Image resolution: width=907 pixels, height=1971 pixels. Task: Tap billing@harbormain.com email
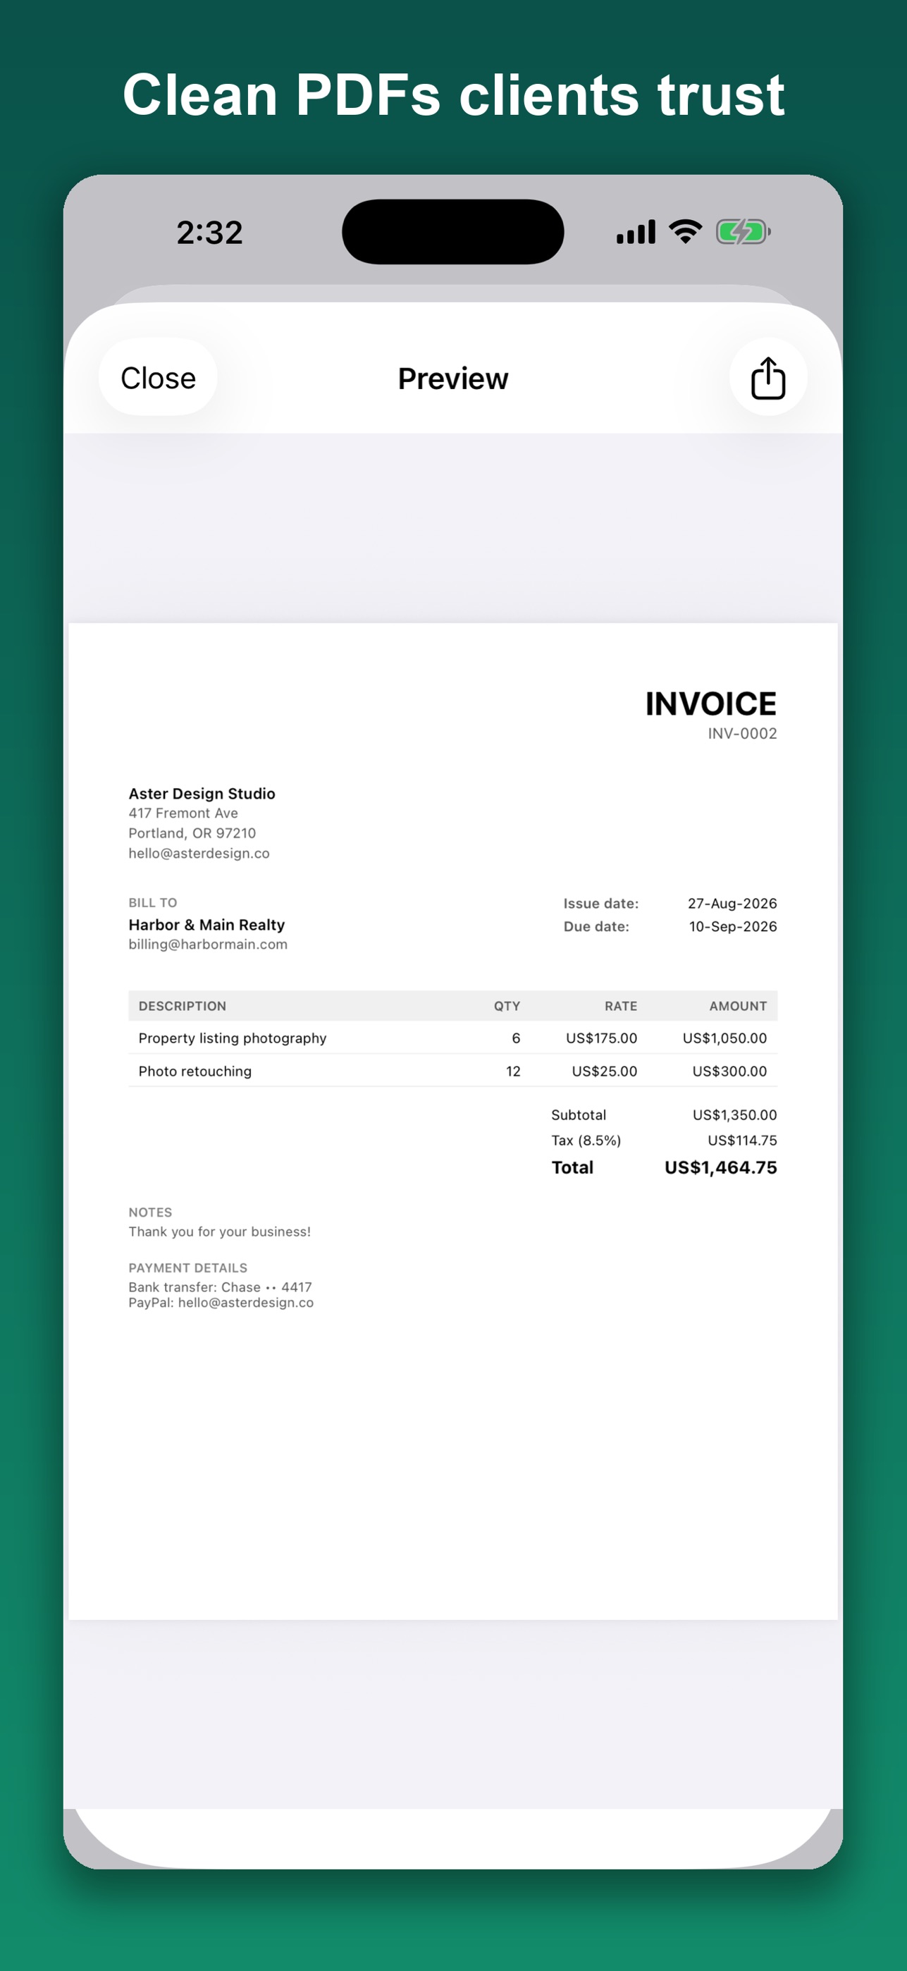[x=208, y=944]
